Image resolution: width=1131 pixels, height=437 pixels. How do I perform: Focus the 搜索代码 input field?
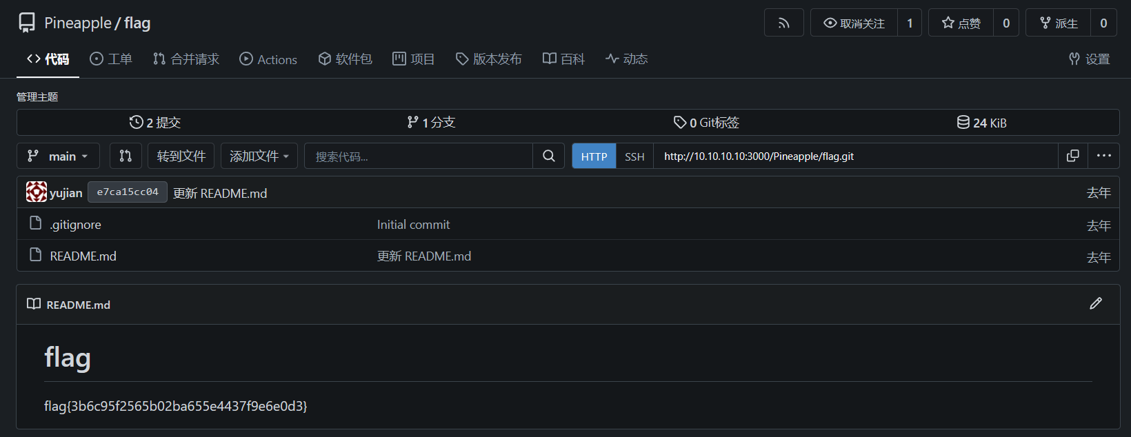coord(418,156)
